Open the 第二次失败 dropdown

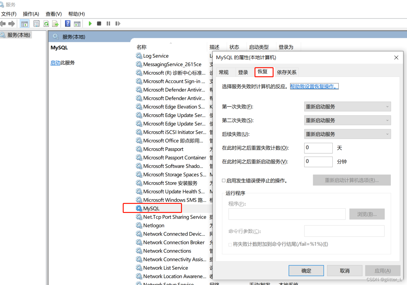pyautogui.click(x=347, y=120)
